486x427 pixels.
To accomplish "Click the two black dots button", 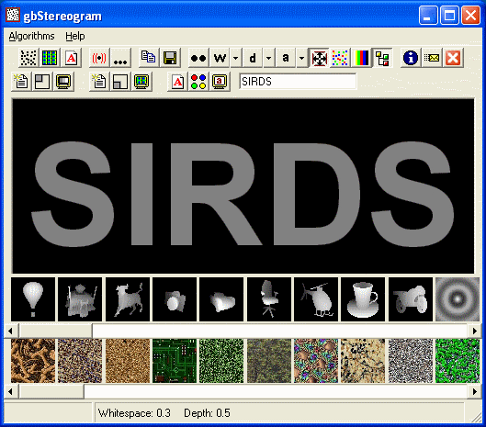I will click(198, 58).
